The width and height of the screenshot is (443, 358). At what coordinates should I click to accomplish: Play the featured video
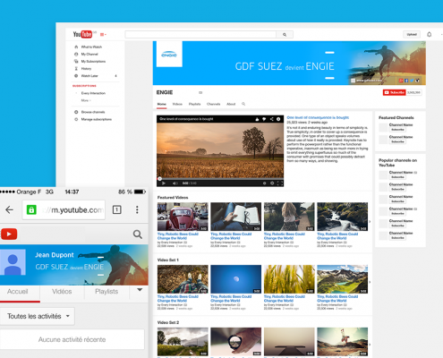click(164, 183)
